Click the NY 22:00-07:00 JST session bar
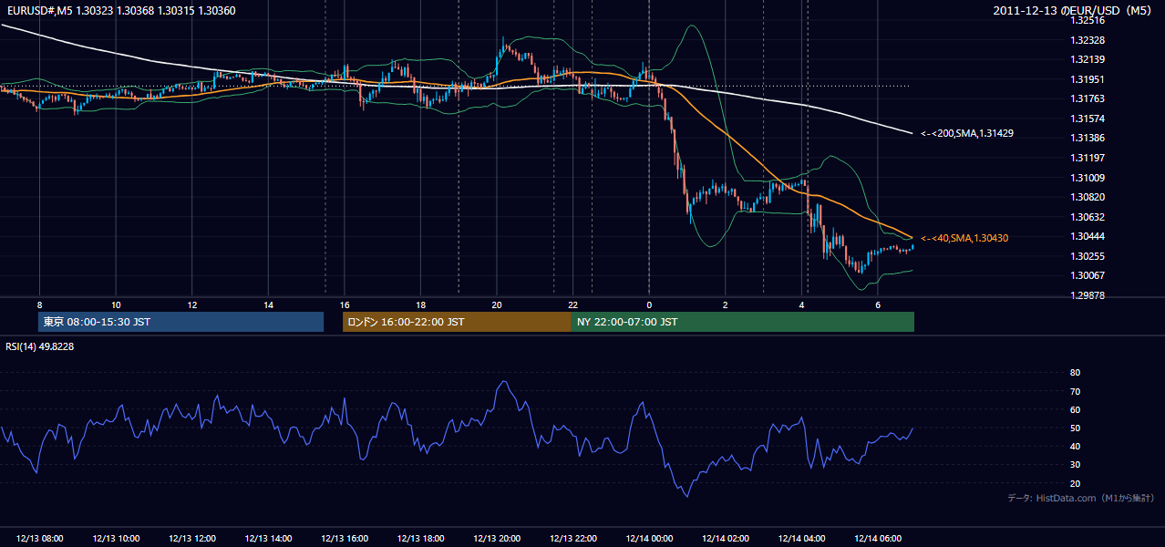This screenshot has height=547, width=1165. click(743, 322)
